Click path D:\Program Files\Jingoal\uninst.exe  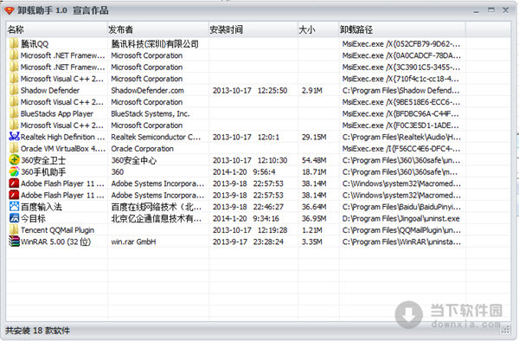(401, 218)
